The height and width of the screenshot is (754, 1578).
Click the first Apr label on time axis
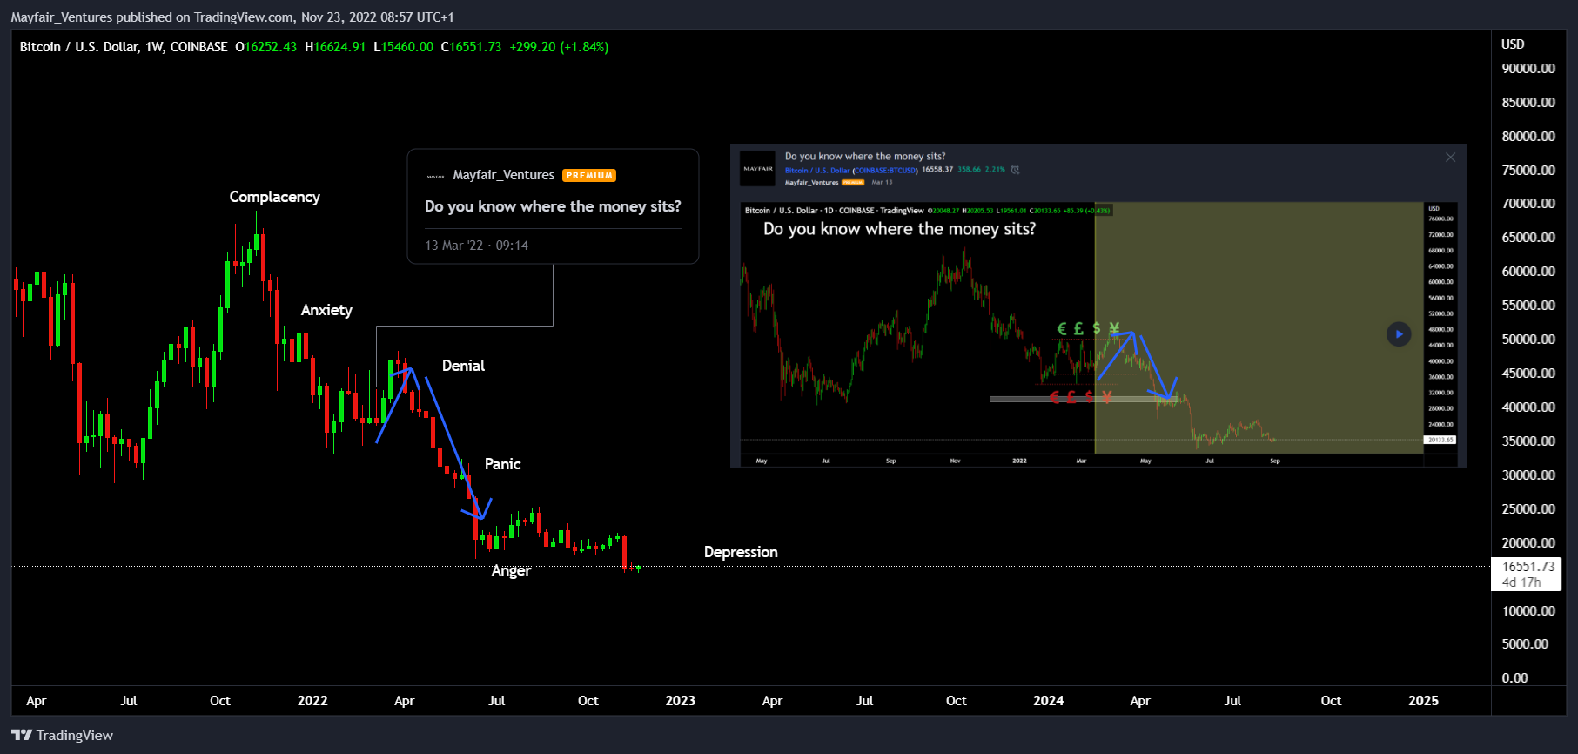pos(37,701)
